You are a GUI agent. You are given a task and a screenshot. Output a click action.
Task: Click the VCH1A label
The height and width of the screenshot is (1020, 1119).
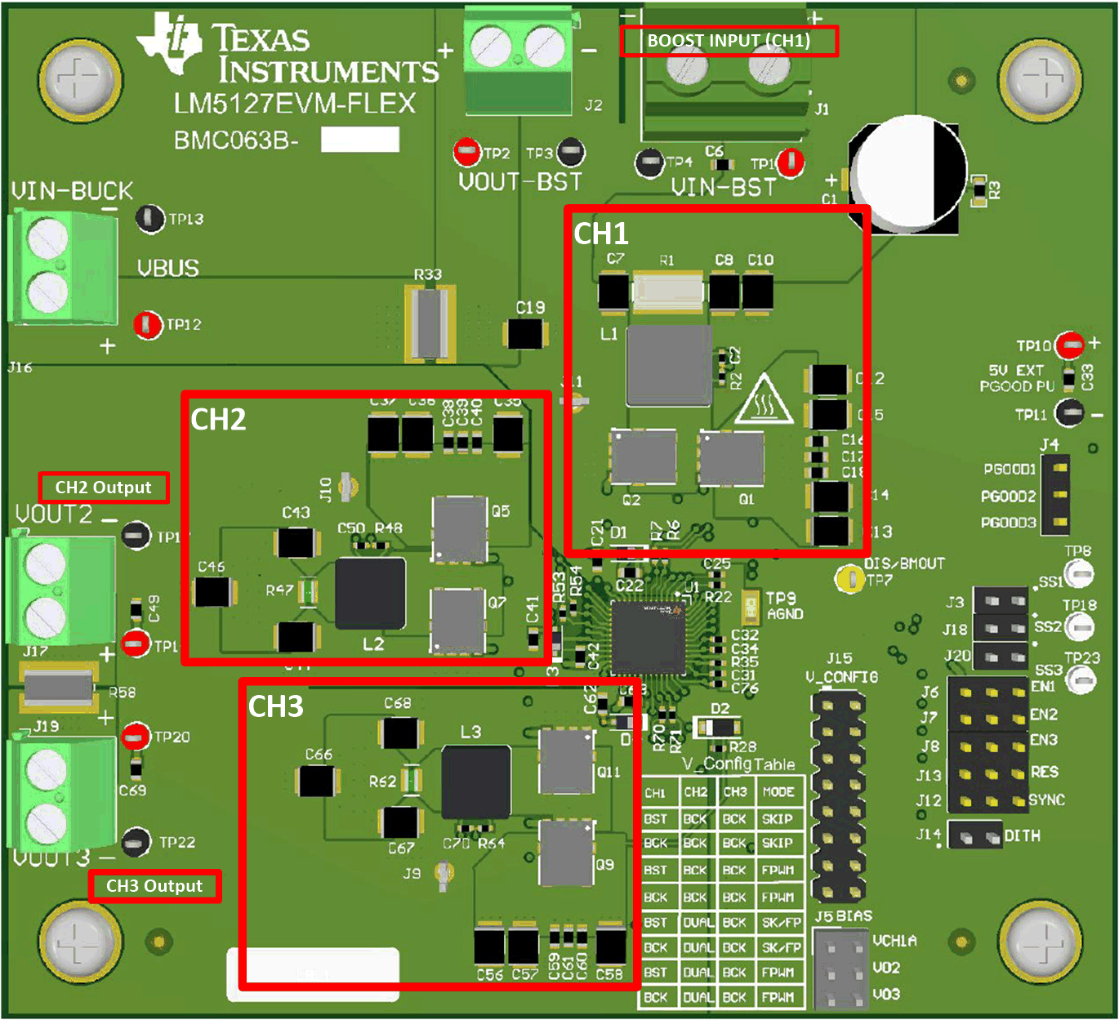pos(894,941)
